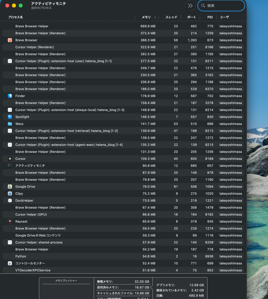This screenshot has height=299, width=268.
Task: Sort by プロセス名 column header
Action: 15,17
